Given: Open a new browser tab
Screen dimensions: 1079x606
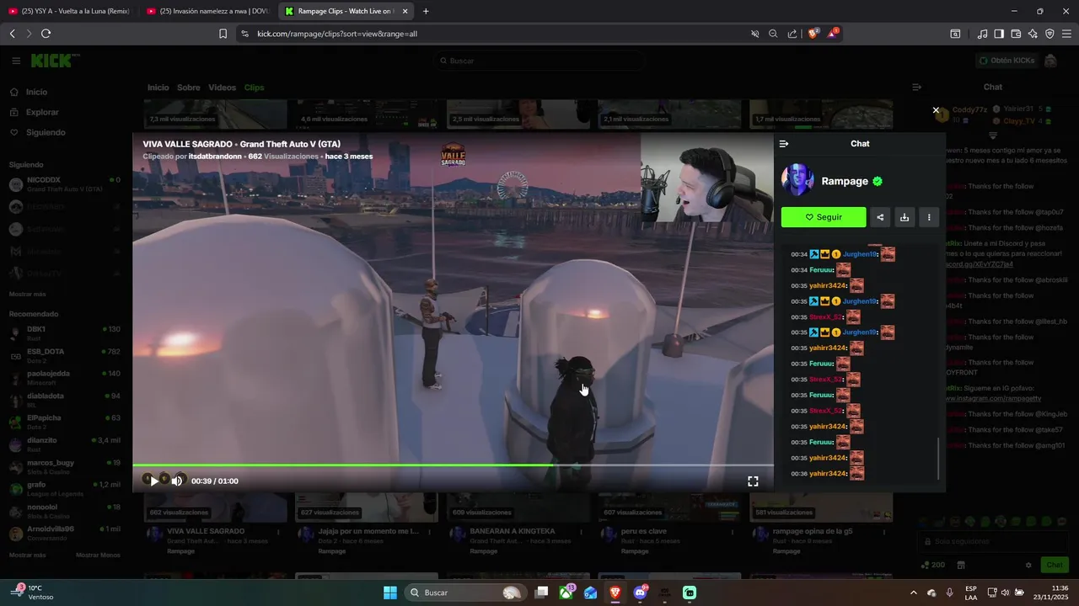Looking at the screenshot, I should point(426,11).
